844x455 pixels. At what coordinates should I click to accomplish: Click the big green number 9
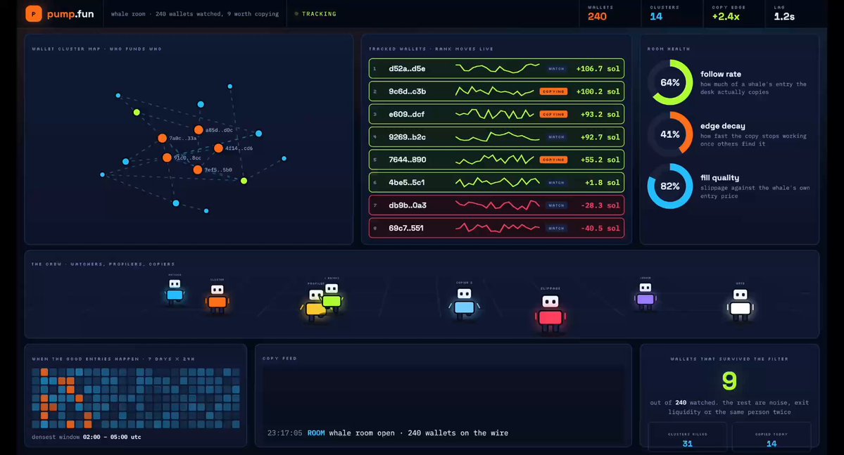click(x=729, y=380)
